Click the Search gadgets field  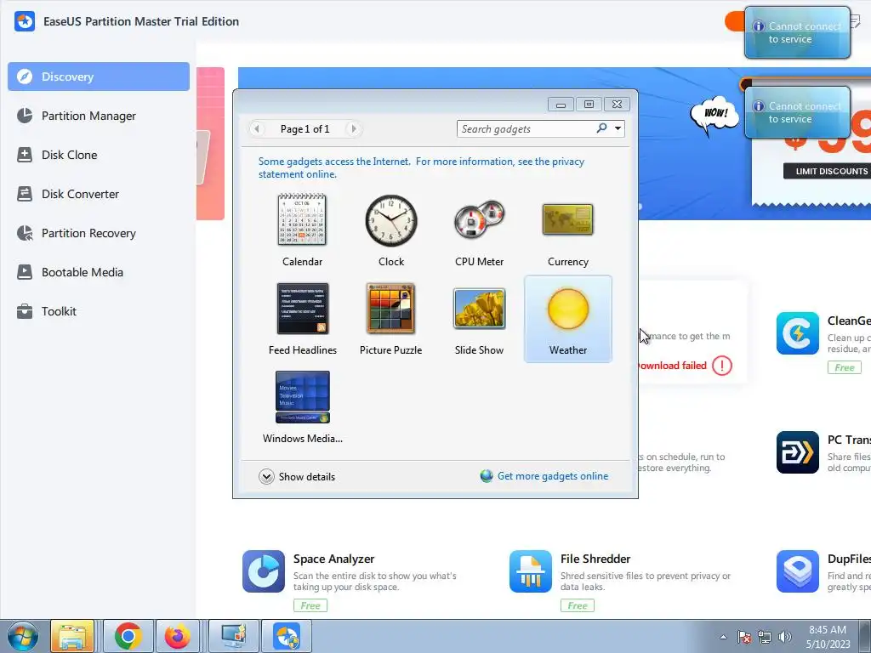coord(526,129)
